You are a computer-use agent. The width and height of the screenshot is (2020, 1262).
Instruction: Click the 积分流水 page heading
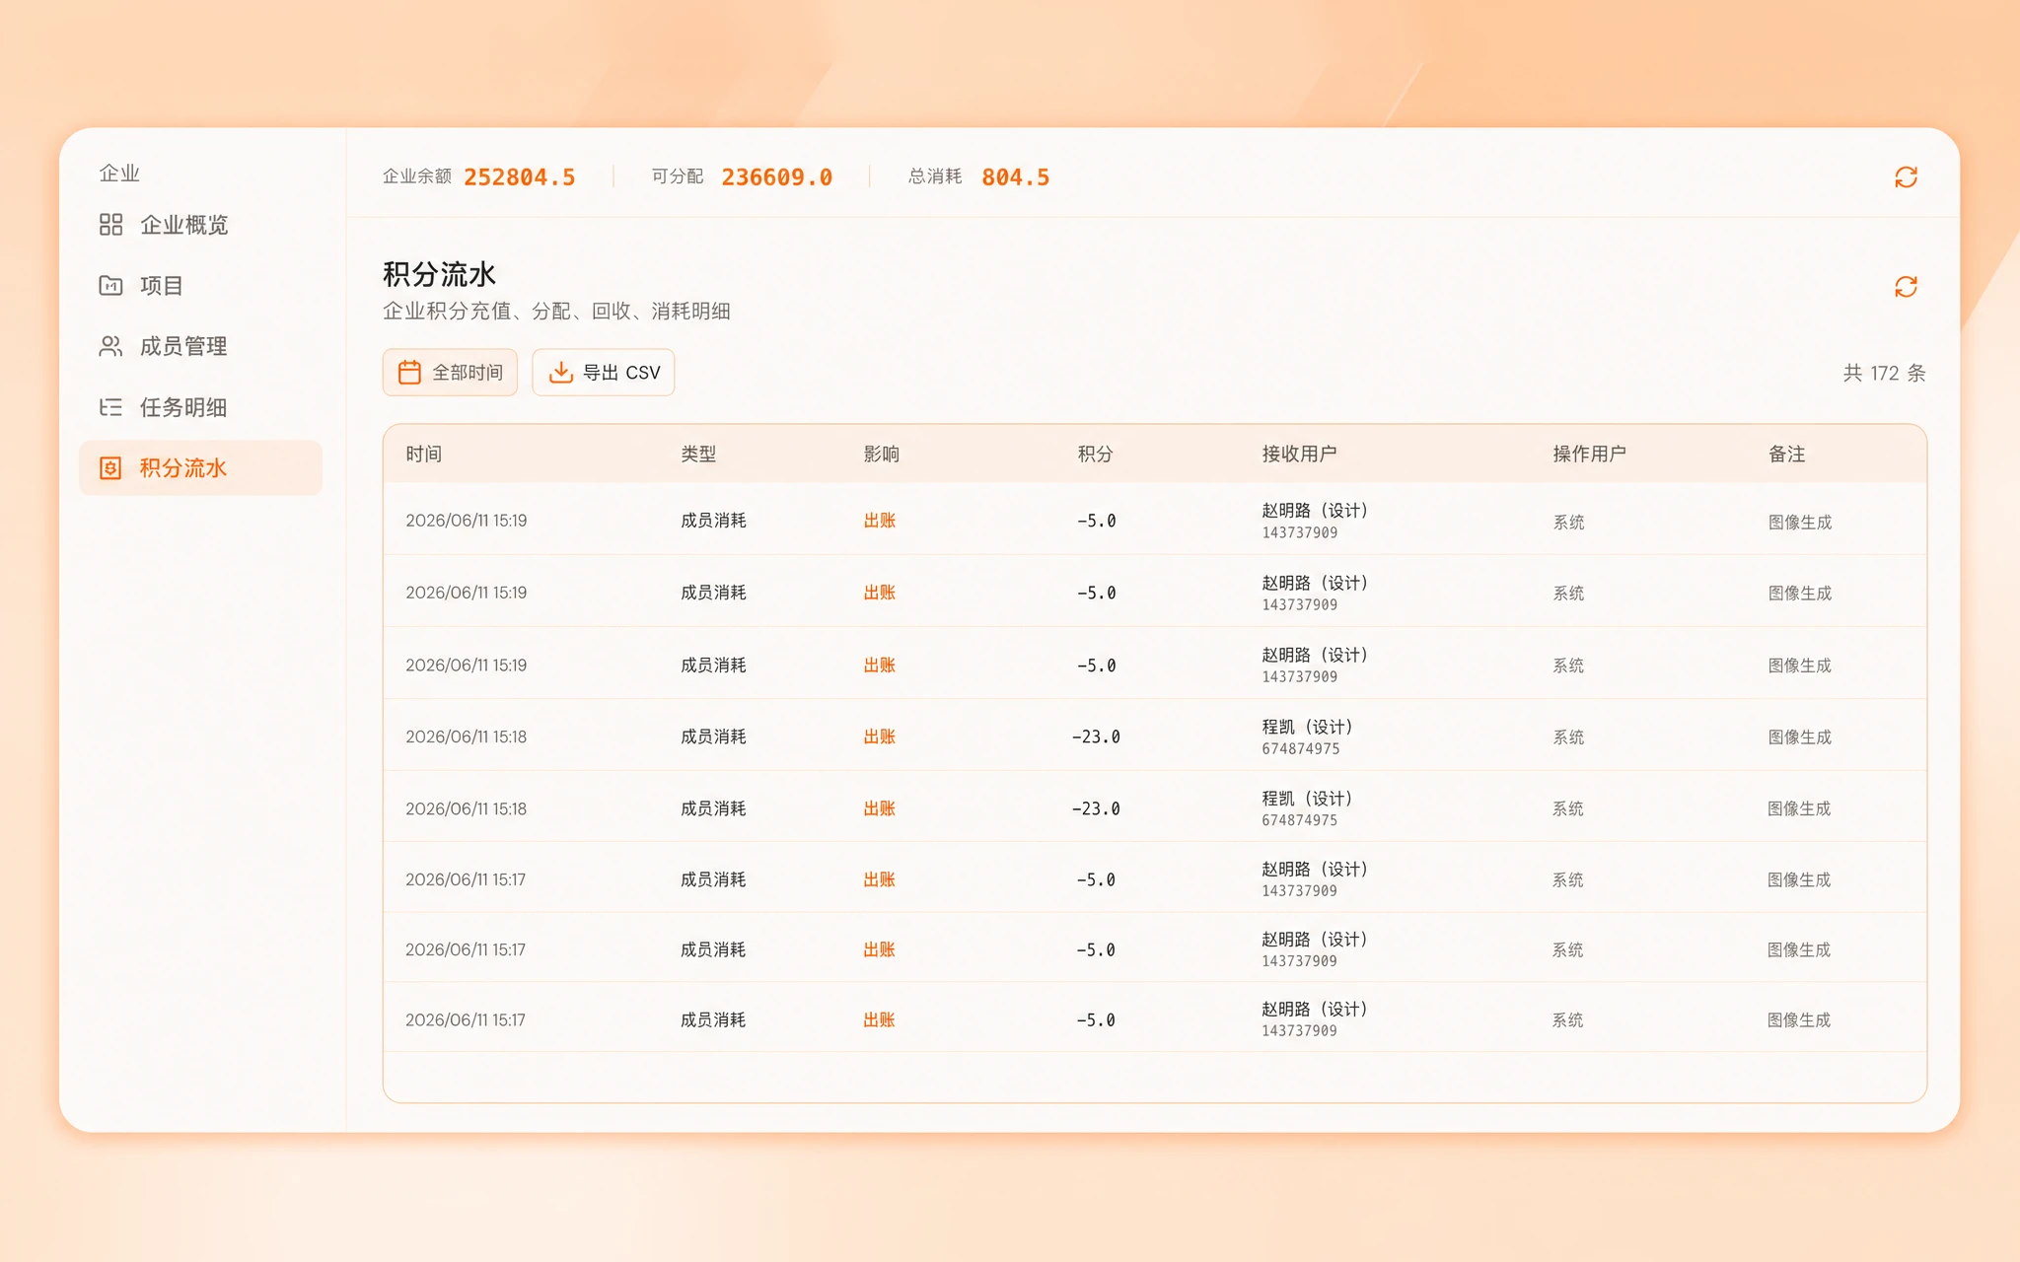[x=440, y=274]
